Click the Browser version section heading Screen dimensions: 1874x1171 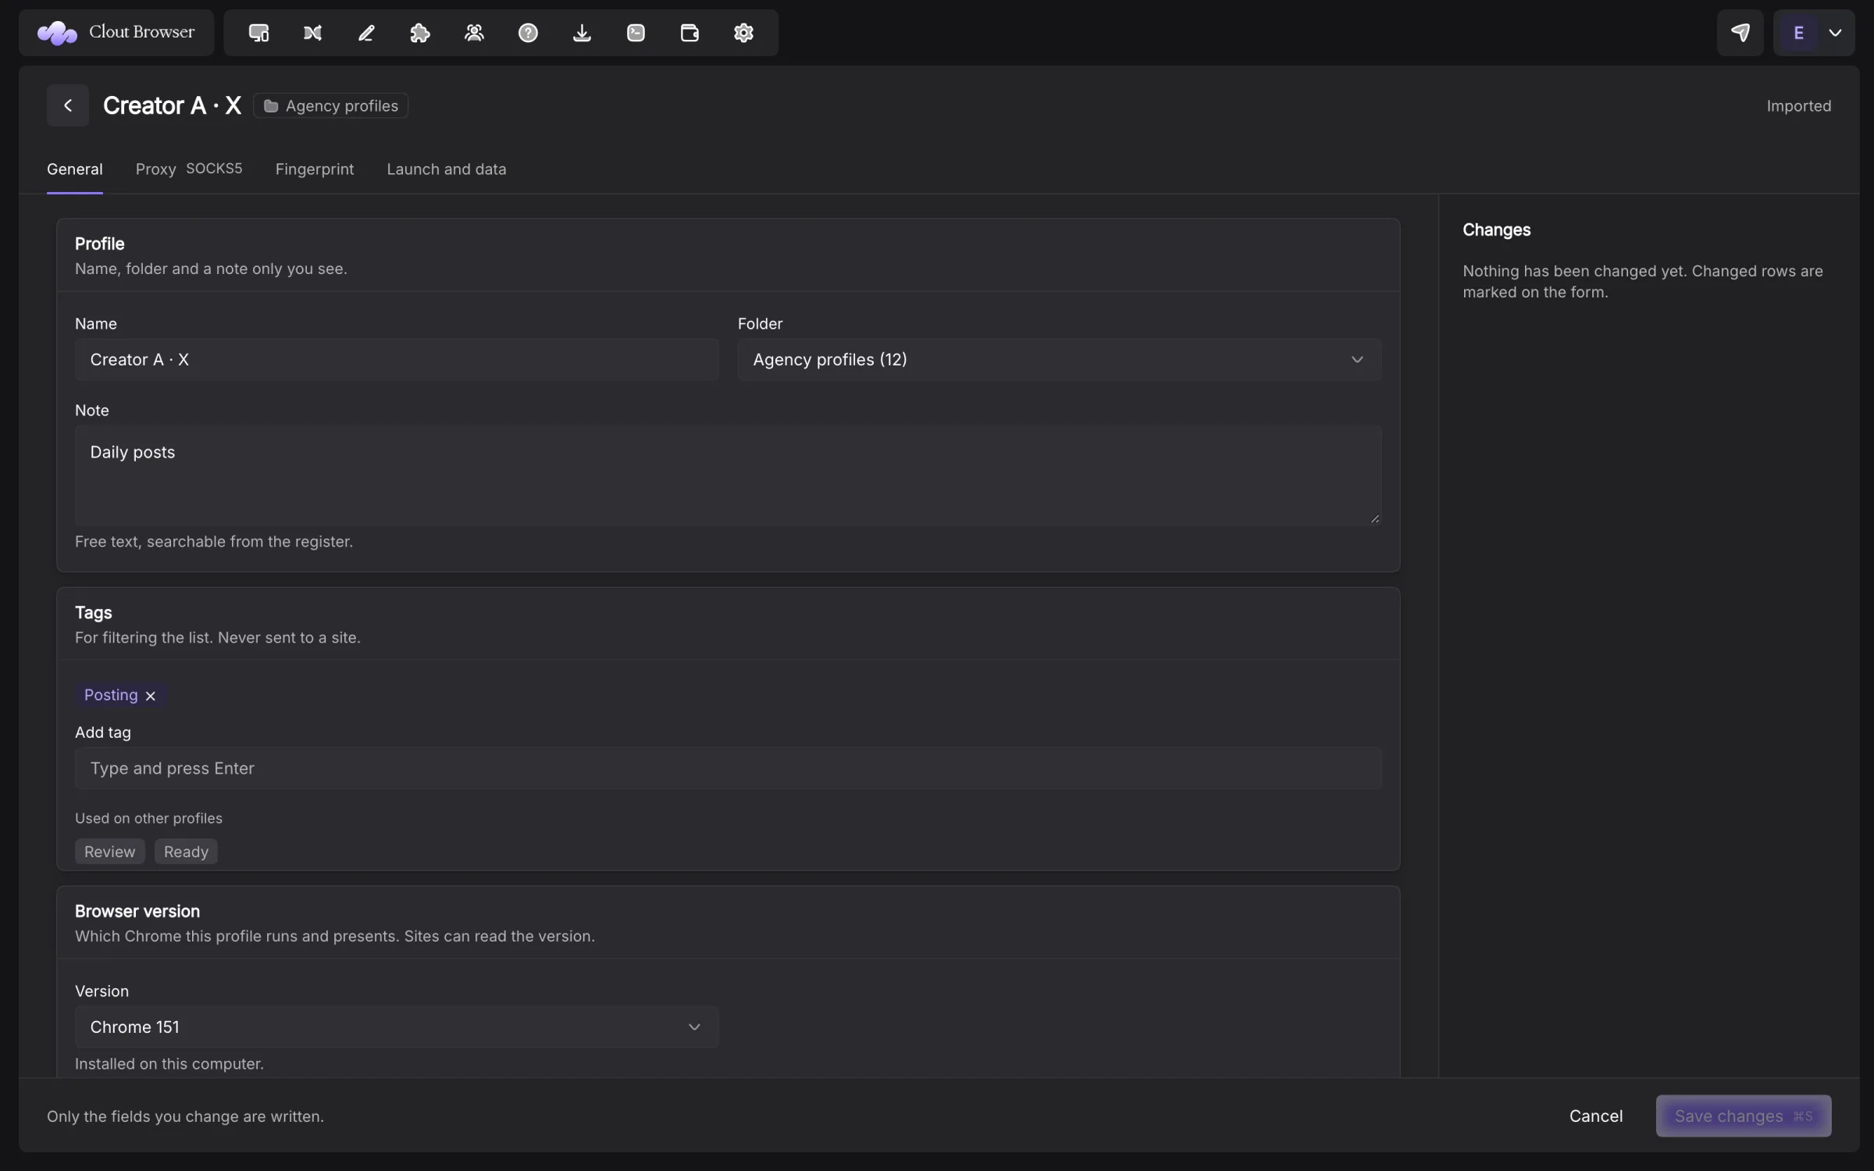pos(137,911)
